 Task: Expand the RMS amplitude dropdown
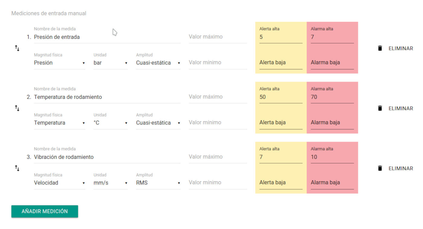(x=158, y=183)
